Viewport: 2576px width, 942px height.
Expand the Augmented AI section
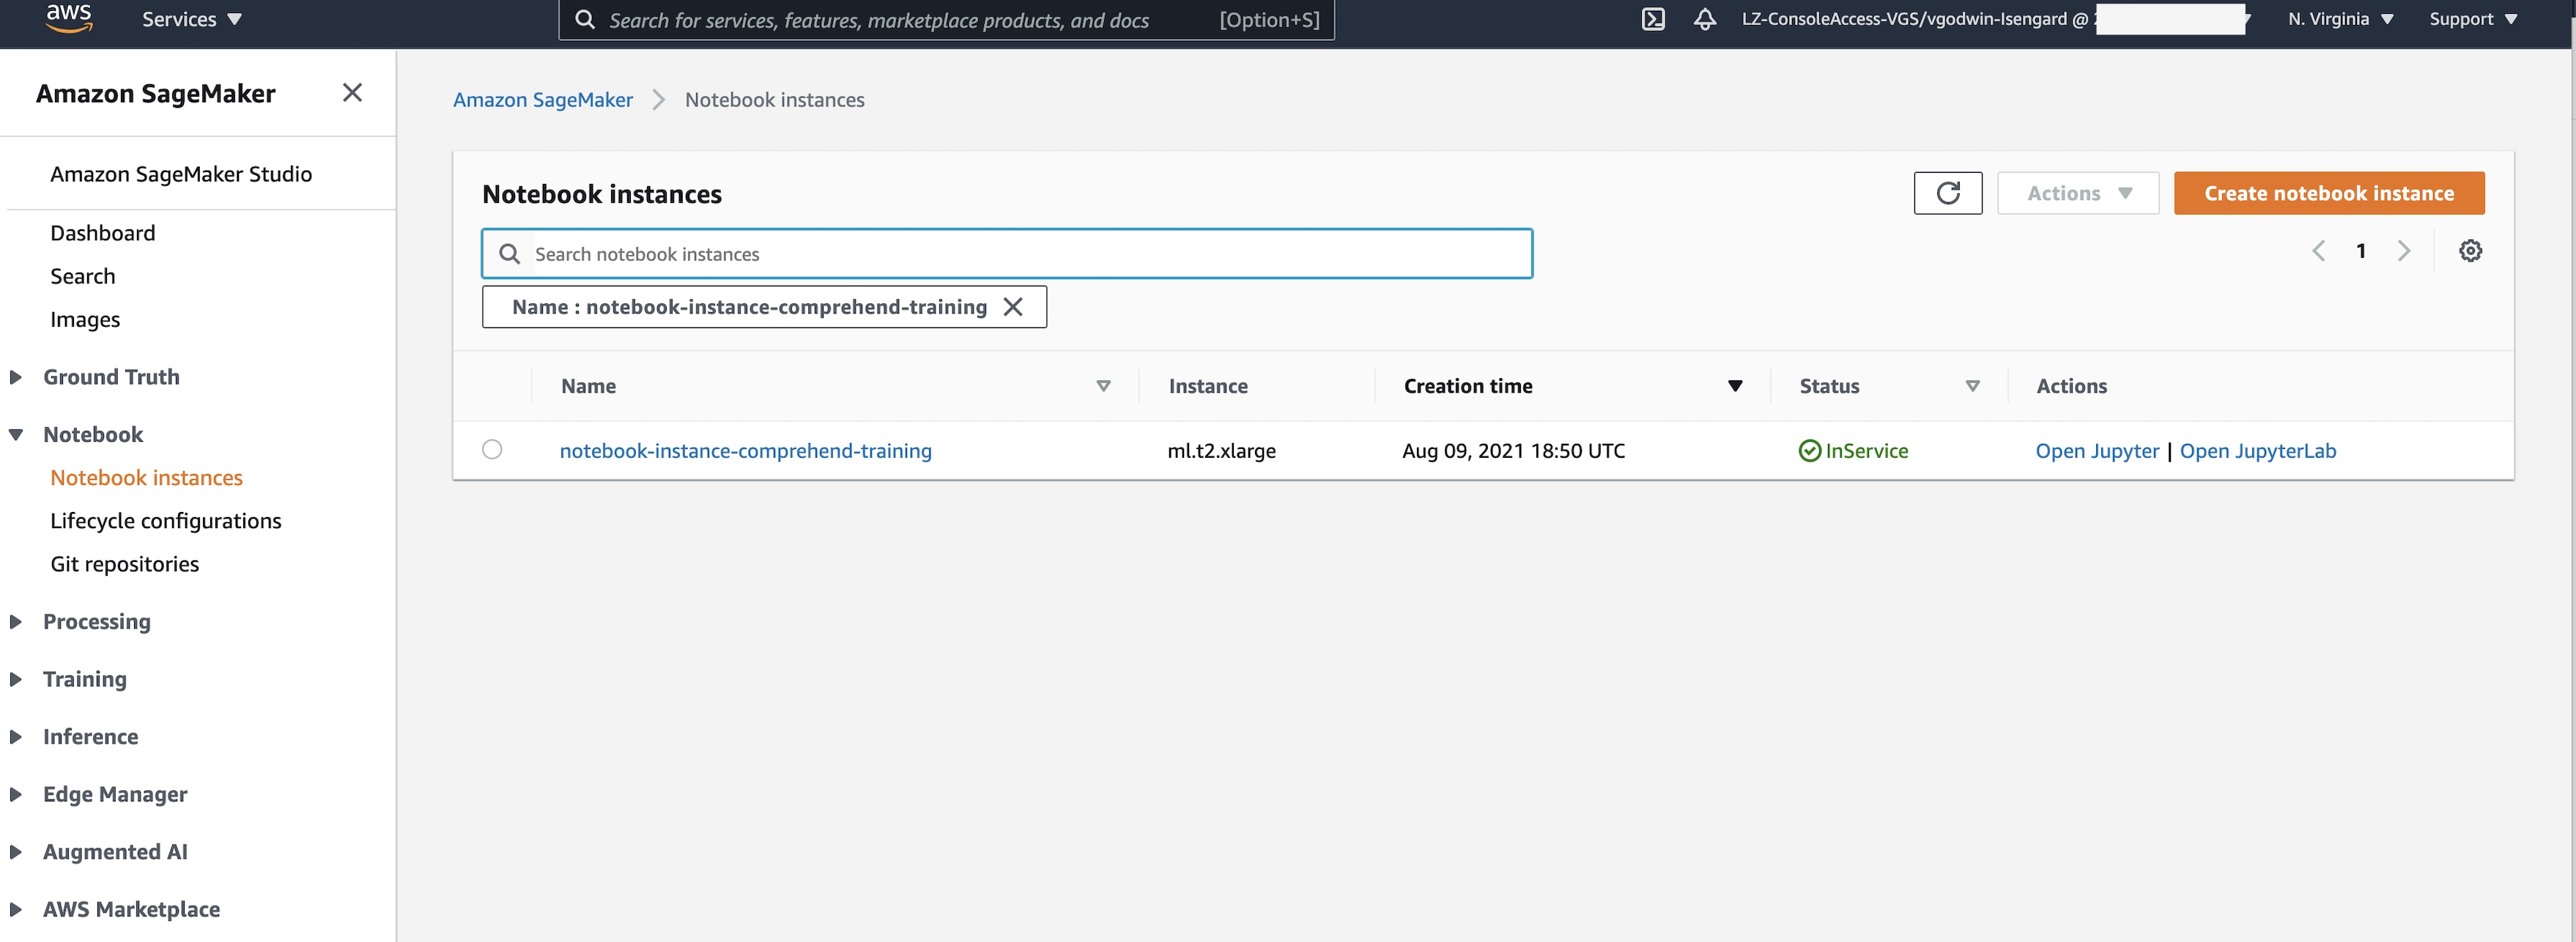[x=16, y=852]
